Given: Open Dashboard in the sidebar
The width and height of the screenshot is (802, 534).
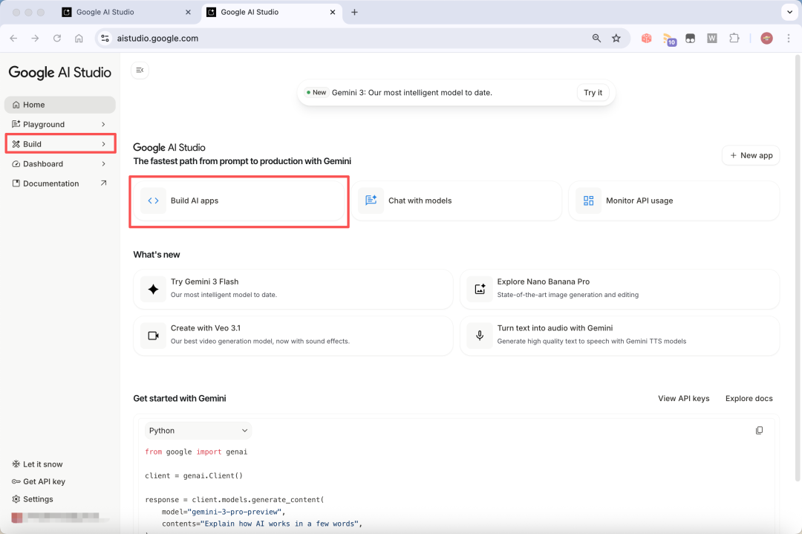Looking at the screenshot, I should [60, 163].
